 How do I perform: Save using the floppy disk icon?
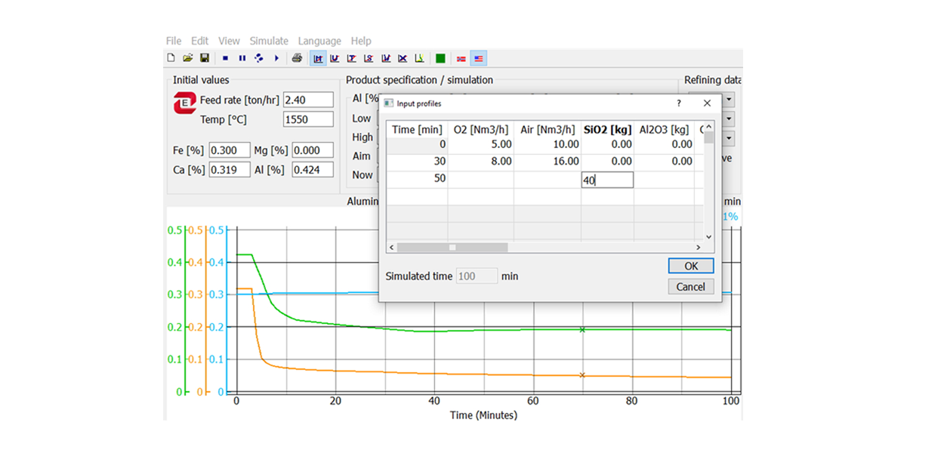tap(204, 58)
